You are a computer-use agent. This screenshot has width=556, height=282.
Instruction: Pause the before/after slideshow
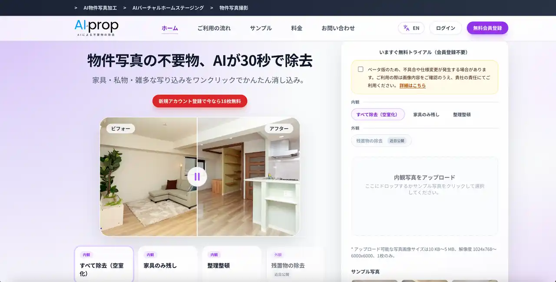pos(197,177)
